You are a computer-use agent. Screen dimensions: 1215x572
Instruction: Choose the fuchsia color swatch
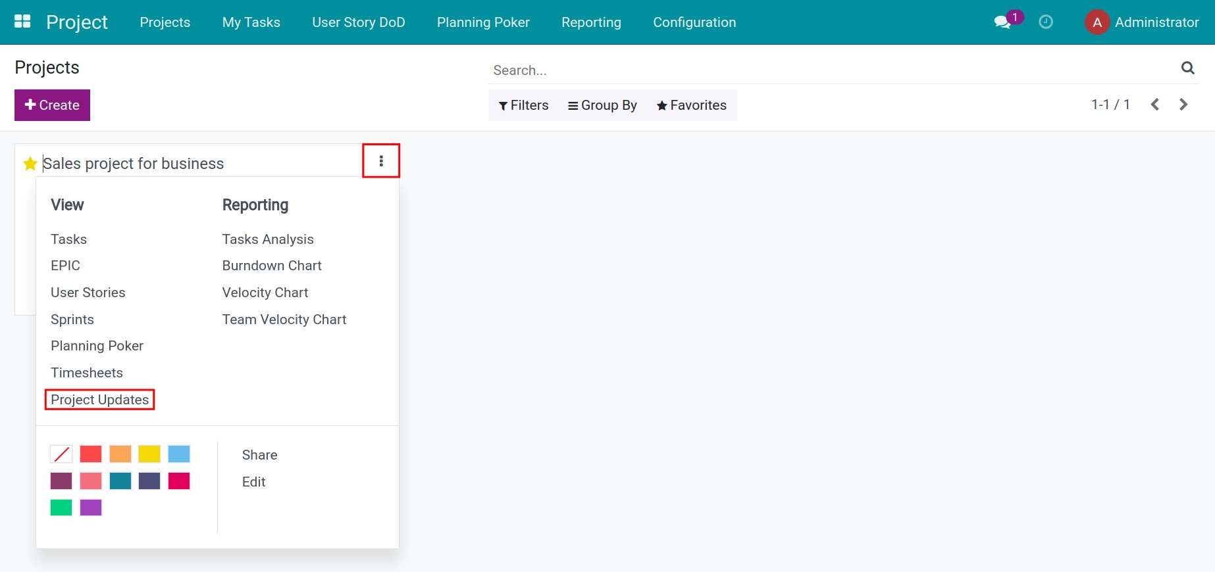(x=179, y=481)
